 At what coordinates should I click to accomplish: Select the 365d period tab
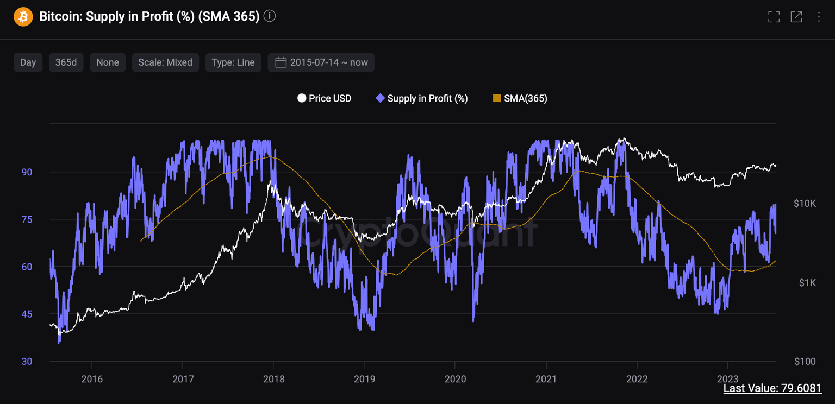(x=66, y=62)
